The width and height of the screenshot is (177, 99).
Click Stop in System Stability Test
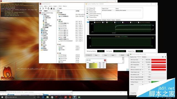tap(96, 55)
